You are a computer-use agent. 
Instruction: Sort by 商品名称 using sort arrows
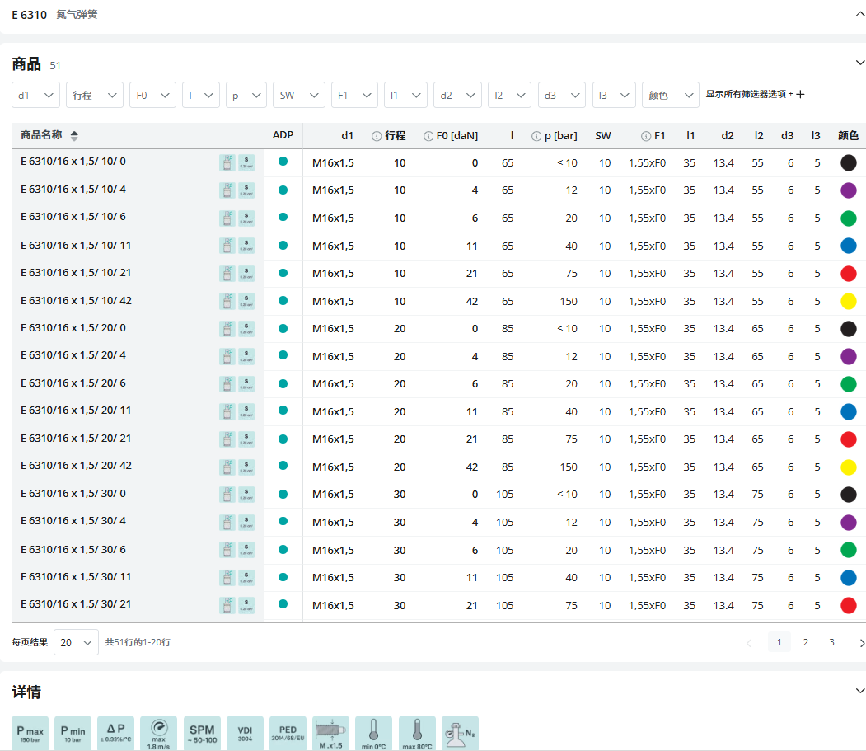point(74,135)
